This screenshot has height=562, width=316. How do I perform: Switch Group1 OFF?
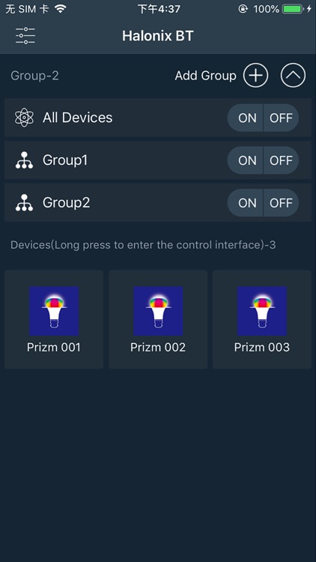[282, 160]
